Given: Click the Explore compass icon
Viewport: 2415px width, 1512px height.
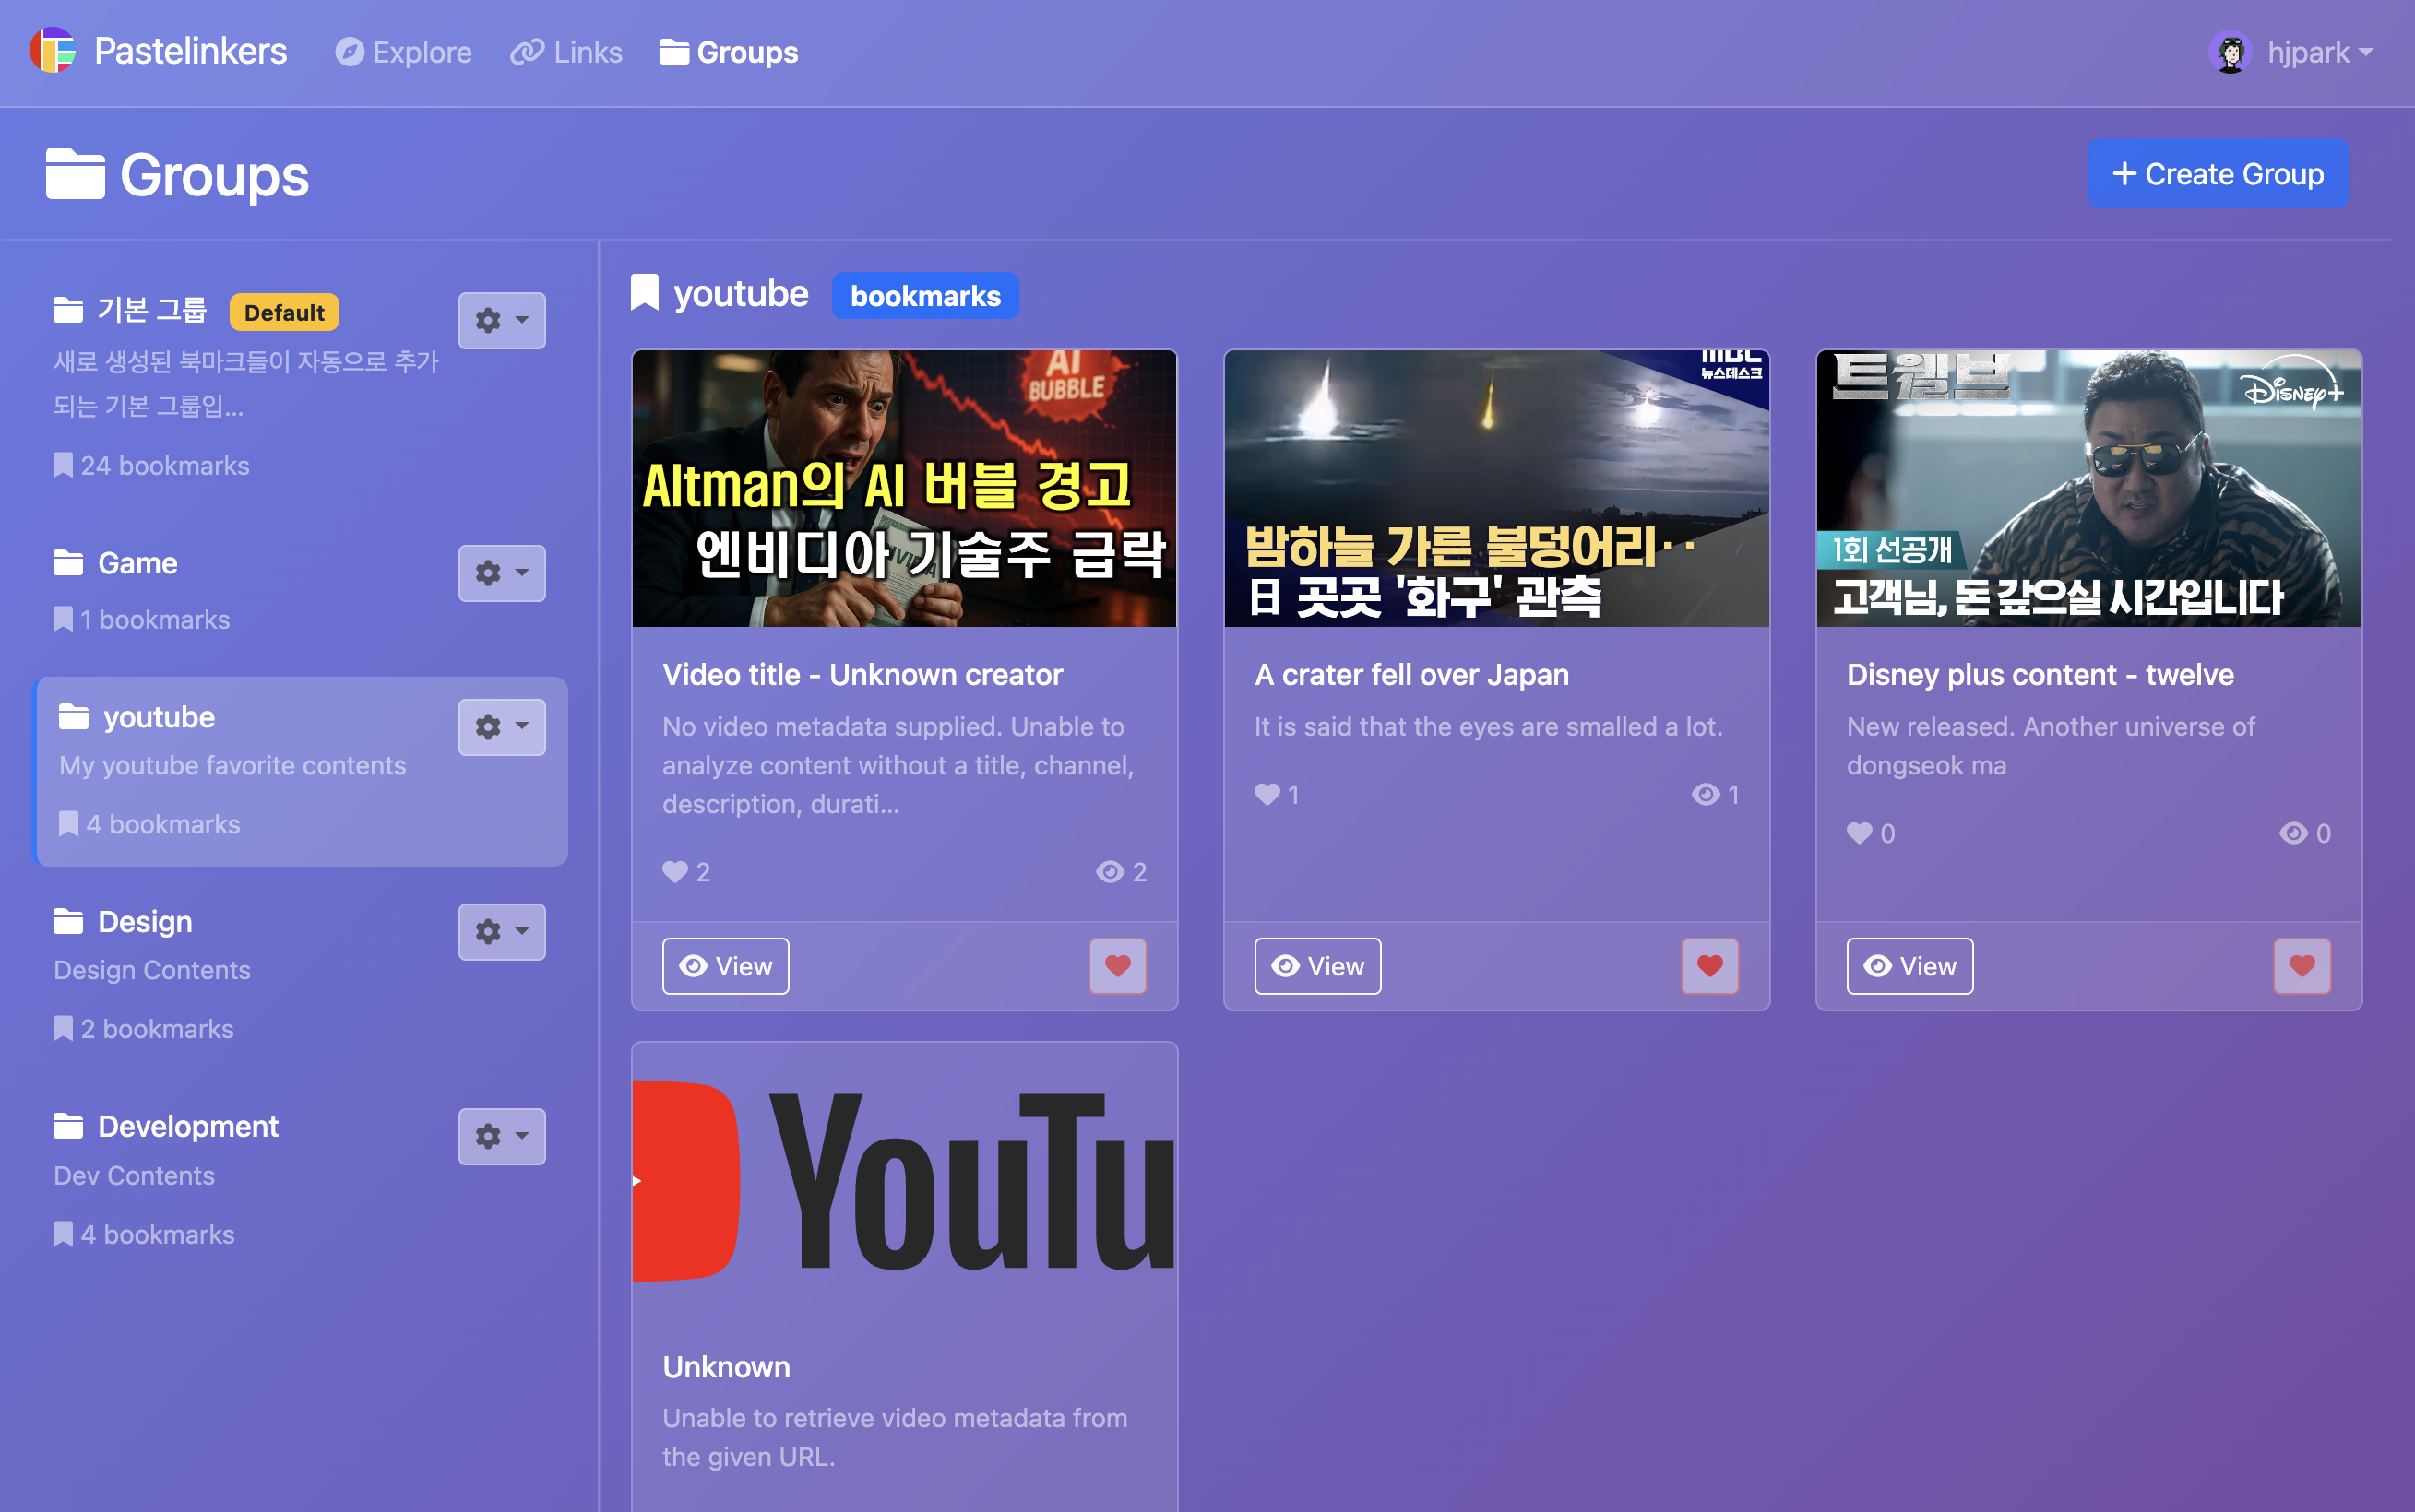Looking at the screenshot, I should (349, 52).
